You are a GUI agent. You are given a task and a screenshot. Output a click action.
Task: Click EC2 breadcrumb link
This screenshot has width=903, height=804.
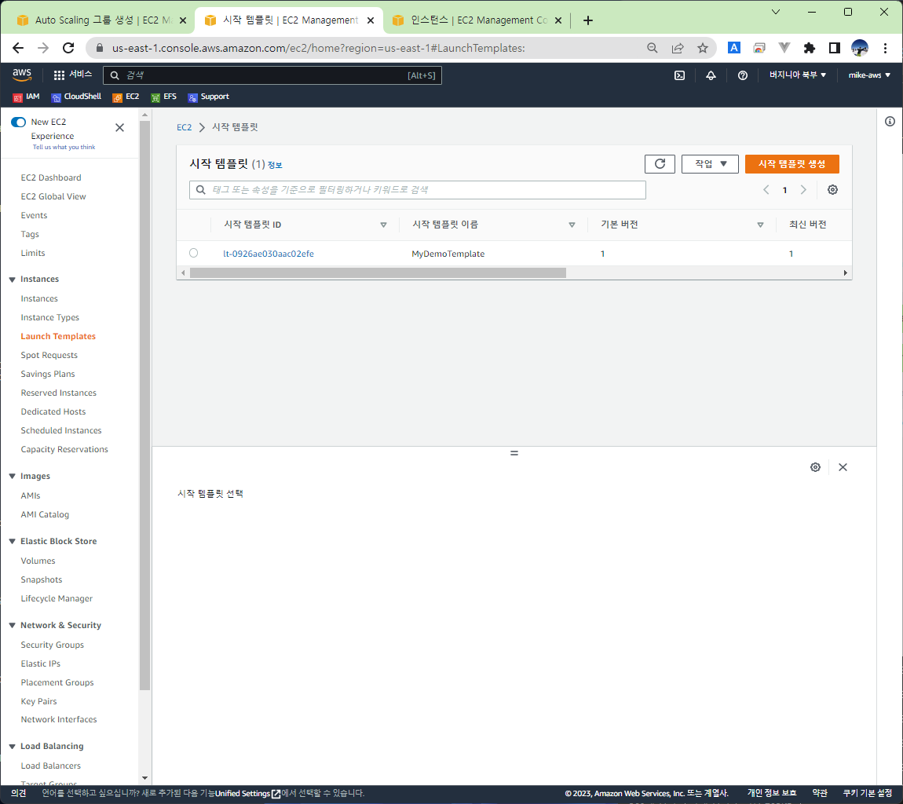(185, 127)
